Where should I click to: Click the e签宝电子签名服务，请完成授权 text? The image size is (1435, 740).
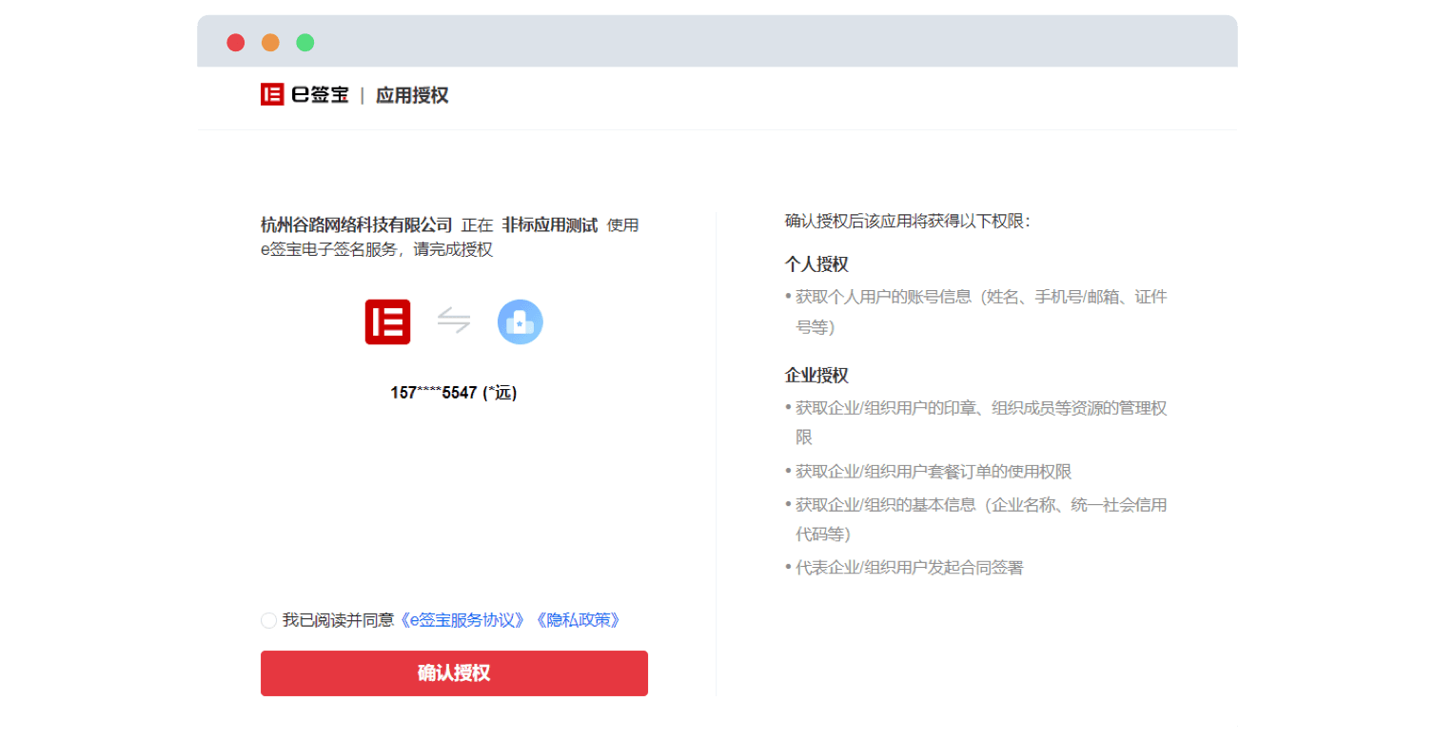click(x=377, y=250)
